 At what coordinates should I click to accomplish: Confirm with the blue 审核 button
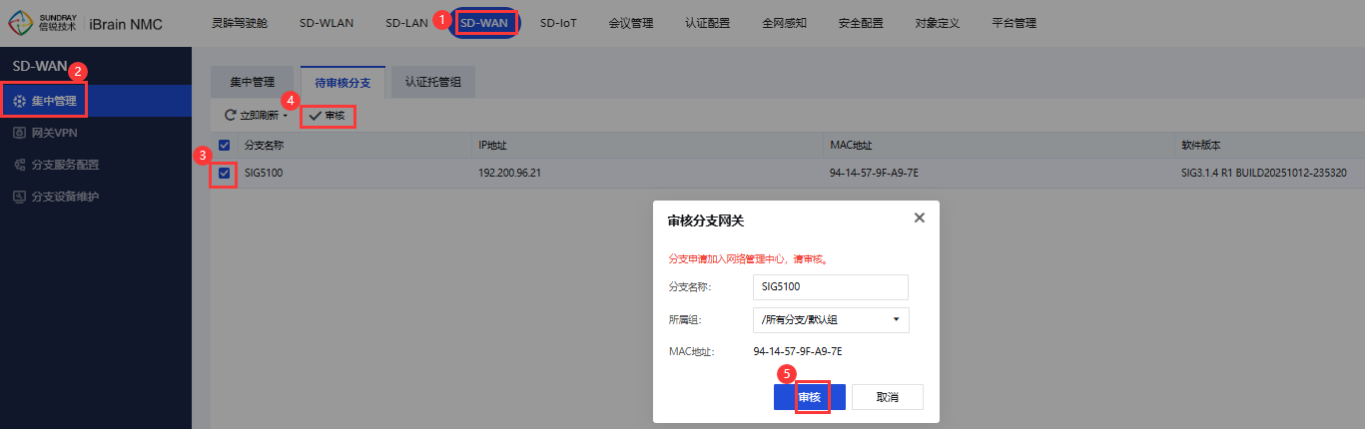click(x=809, y=397)
